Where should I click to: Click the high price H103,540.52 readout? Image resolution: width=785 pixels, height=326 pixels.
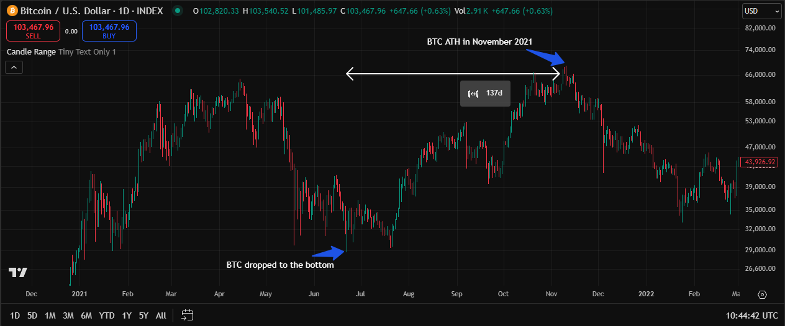tap(267, 11)
